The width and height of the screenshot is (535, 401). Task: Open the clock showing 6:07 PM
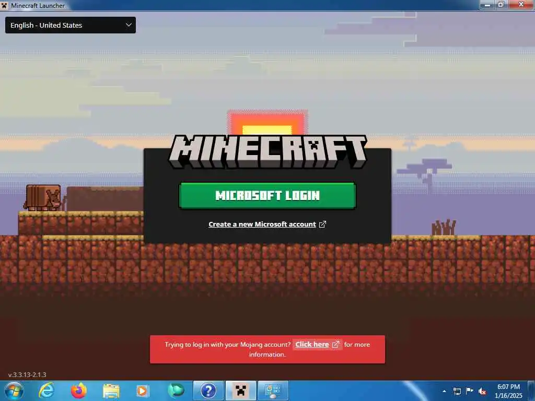coord(508,391)
